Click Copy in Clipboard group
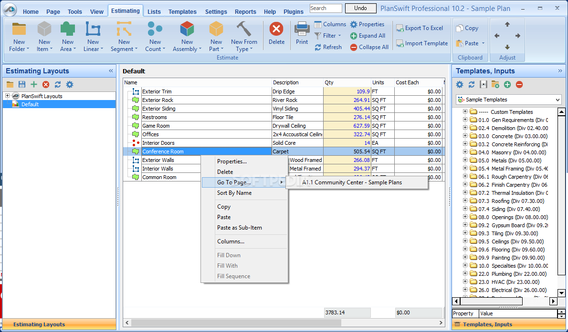 coord(467,28)
